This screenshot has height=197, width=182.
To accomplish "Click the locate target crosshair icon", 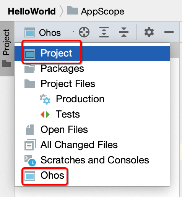I will tap(84, 32).
